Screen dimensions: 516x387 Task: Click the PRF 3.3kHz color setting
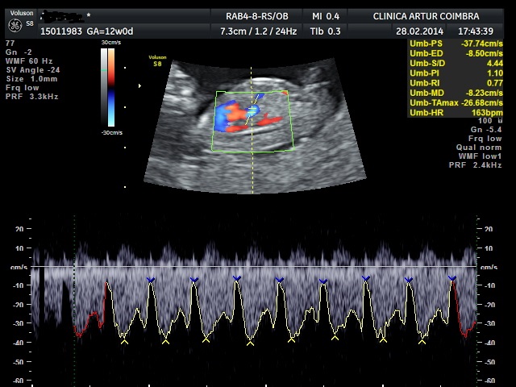click(x=32, y=97)
